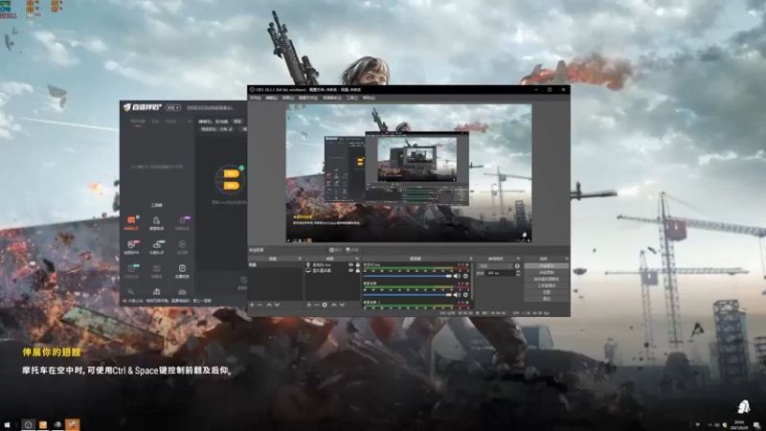
Task: Open the 配置文件(P) menu in OBS
Action: 307,98
